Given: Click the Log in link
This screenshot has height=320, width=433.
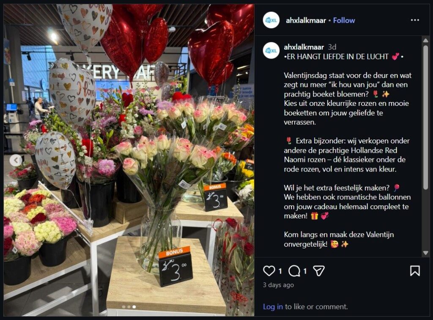Looking at the screenshot, I should click(273, 307).
